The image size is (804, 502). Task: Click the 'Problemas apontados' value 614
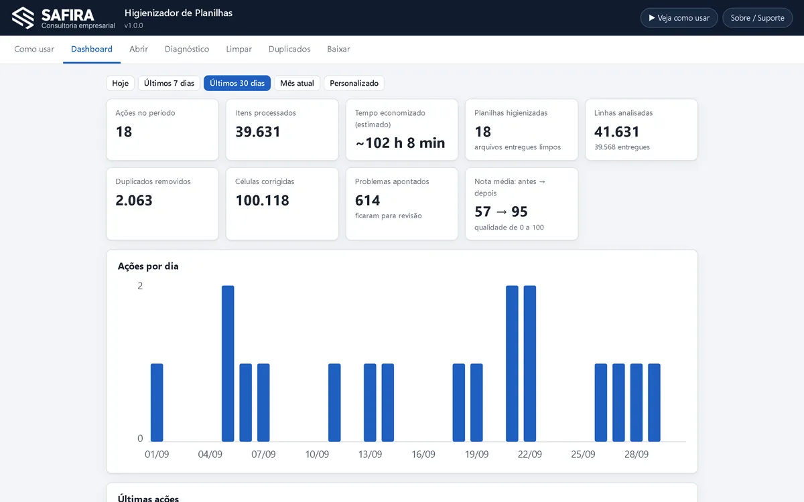pos(367,200)
